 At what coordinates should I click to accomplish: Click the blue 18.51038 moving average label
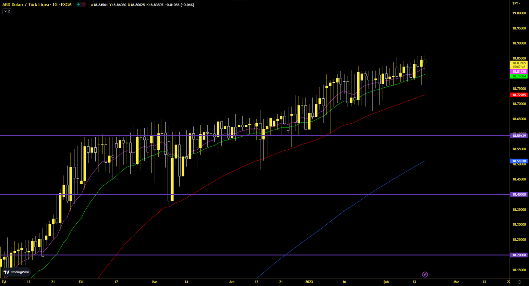(x=519, y=161)
